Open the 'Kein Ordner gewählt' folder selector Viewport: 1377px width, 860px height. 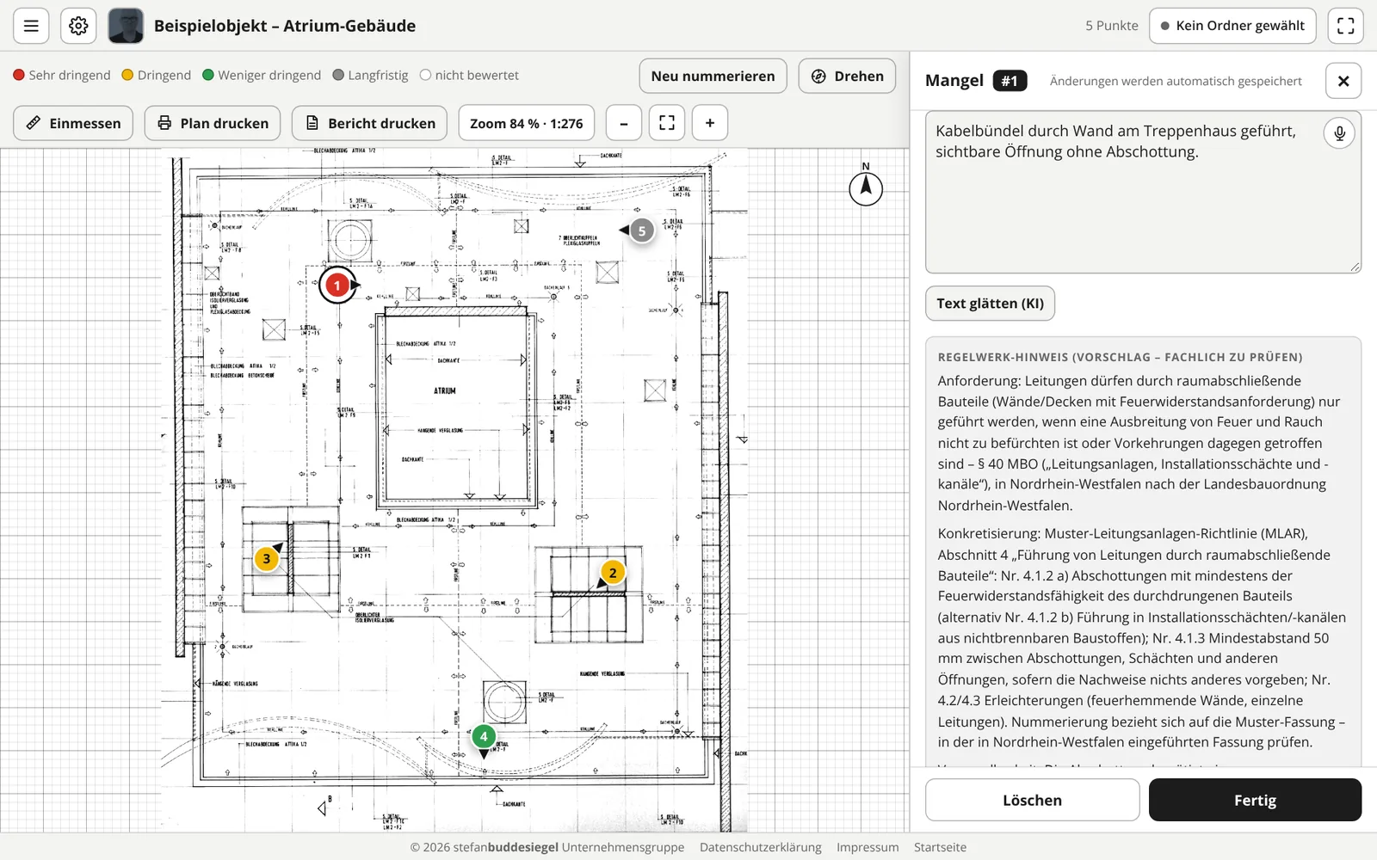pyautogui.click(x=1232, y=26)
